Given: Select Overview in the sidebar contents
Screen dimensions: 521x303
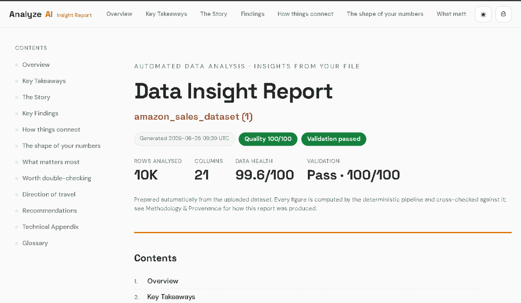Looking at the screenshot, I should tap(36, 65).
